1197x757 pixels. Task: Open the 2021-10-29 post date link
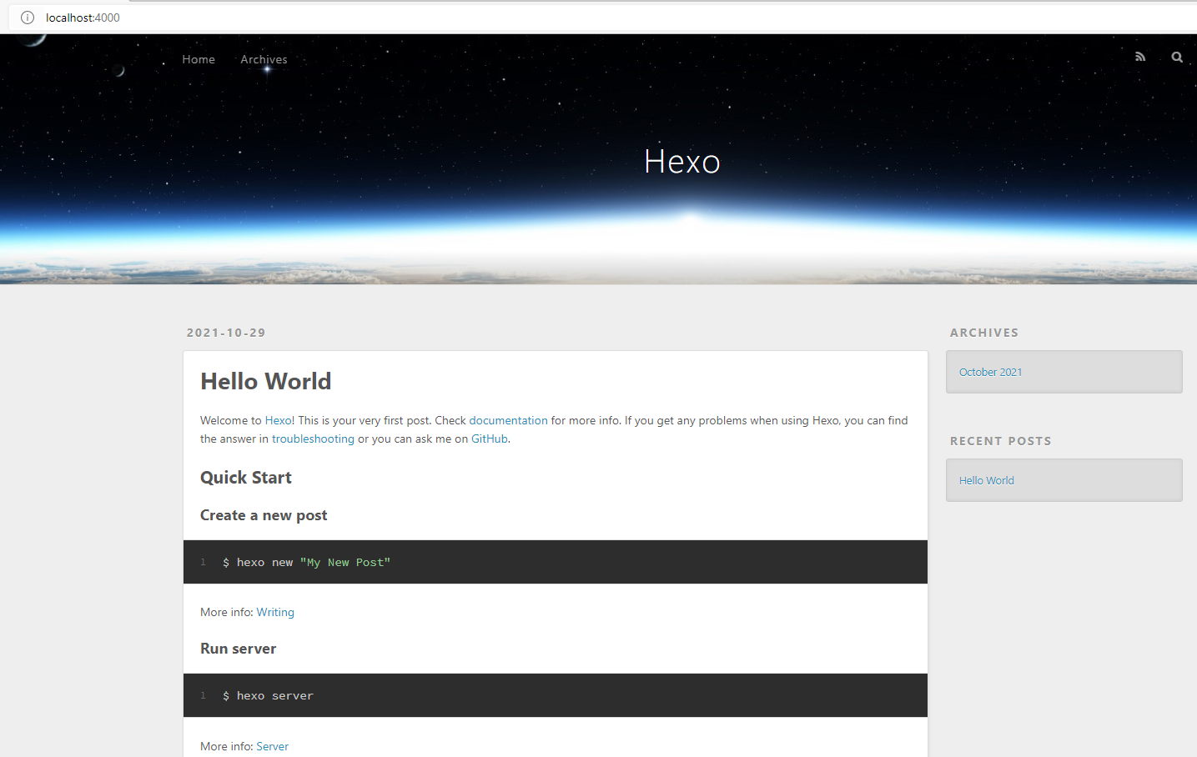[x=226, y=333]
